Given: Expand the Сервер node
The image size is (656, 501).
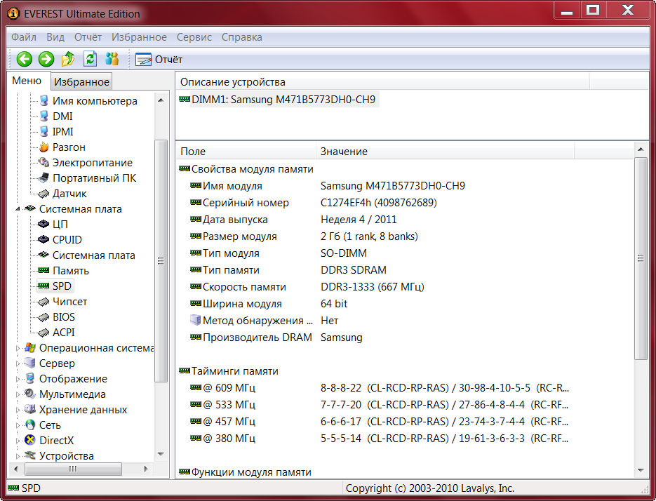Looking at the screenshot, I should pyautogui.click(x=18, y=363).
